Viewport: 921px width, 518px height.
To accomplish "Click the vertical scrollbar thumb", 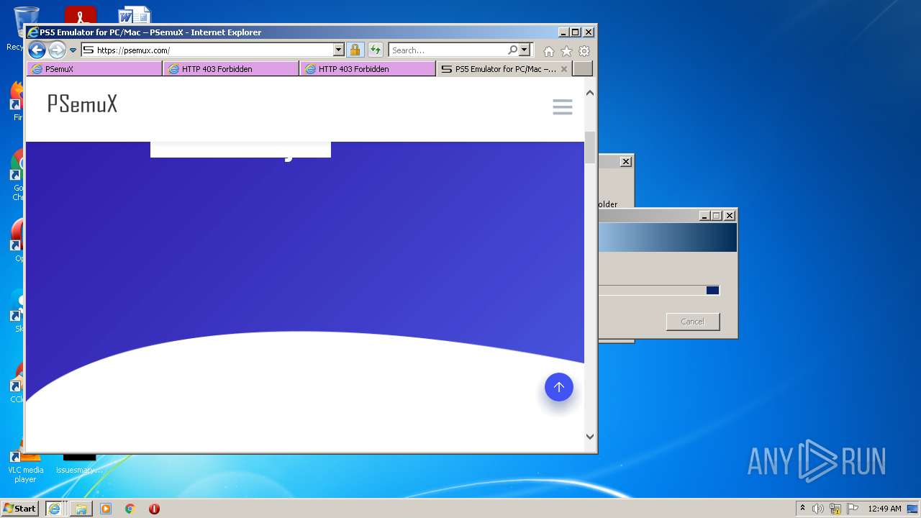I will tap(590, 147).
